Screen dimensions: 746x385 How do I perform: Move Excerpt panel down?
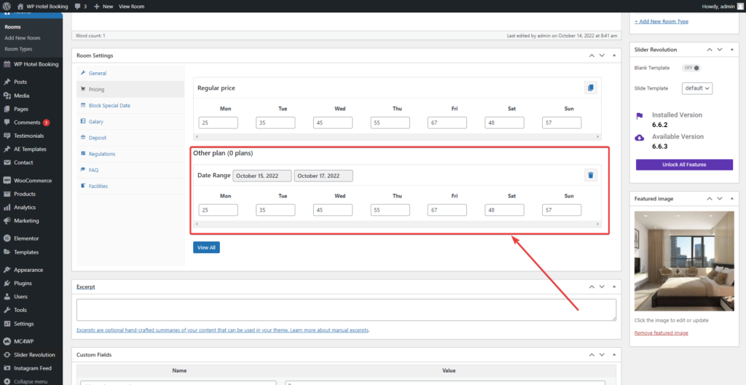tap(602, 287)
